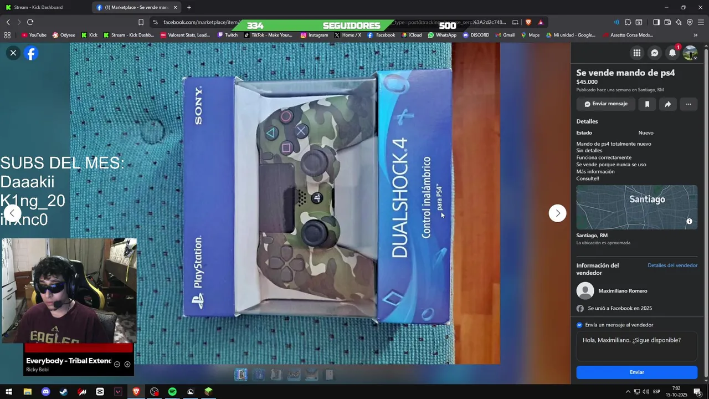
Task: Open the three-dot more options menu
Action: [689, 104]
